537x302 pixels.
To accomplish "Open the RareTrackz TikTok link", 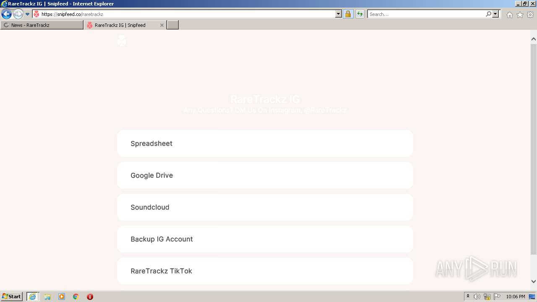I will pyautogui.click(x=265, y=271).
